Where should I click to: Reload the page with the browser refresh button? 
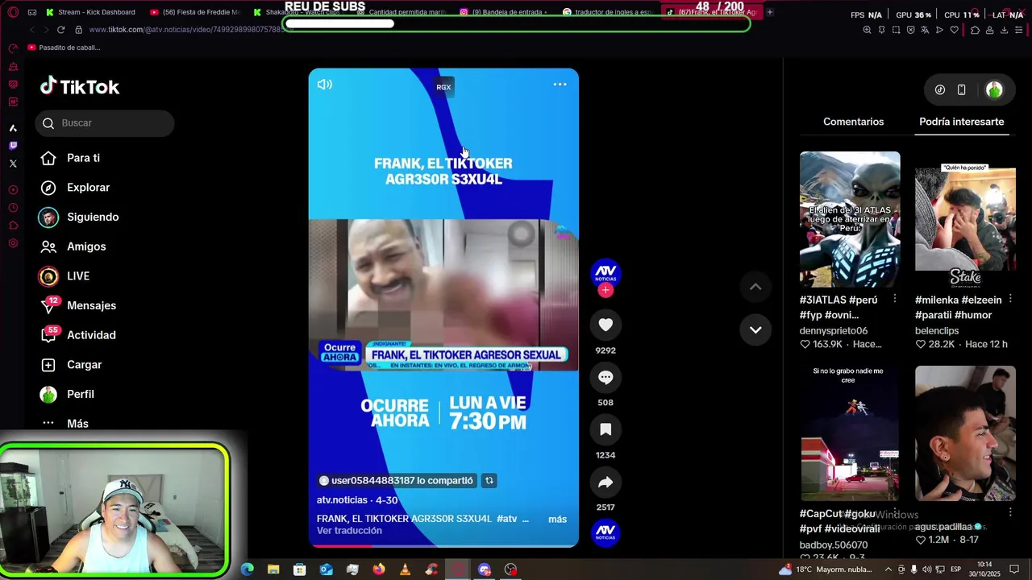60,30
